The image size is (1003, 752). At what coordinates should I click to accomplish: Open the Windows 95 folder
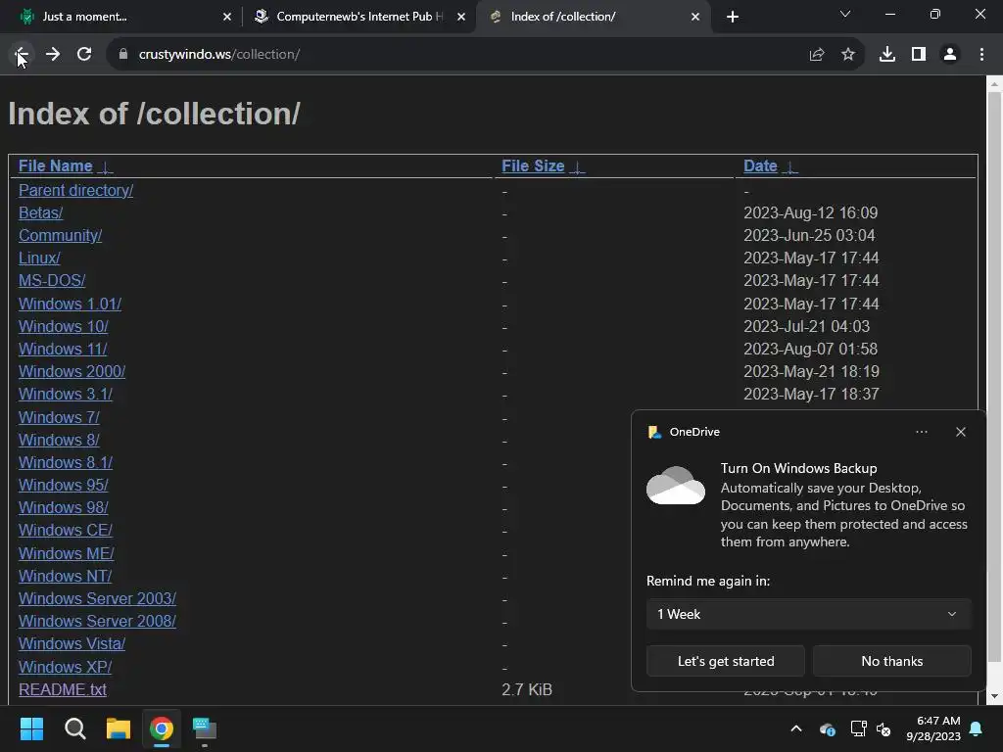click(64, 486)
